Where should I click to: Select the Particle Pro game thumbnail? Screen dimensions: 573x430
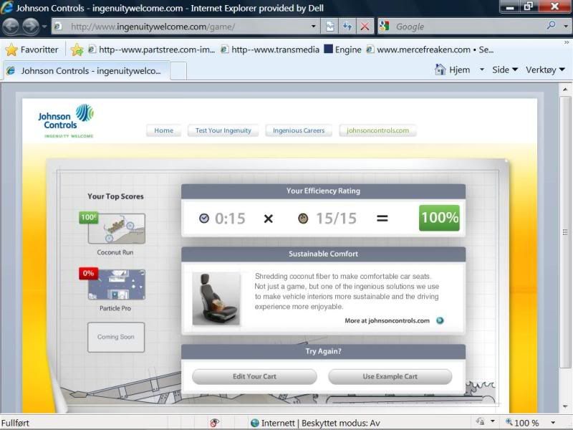(116, 285)
